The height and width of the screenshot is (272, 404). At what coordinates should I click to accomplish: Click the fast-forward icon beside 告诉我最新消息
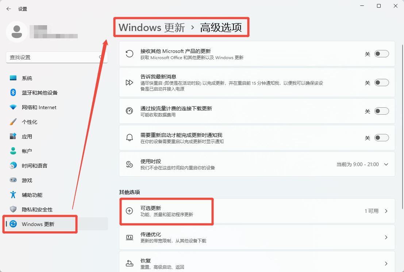[129, 83]
